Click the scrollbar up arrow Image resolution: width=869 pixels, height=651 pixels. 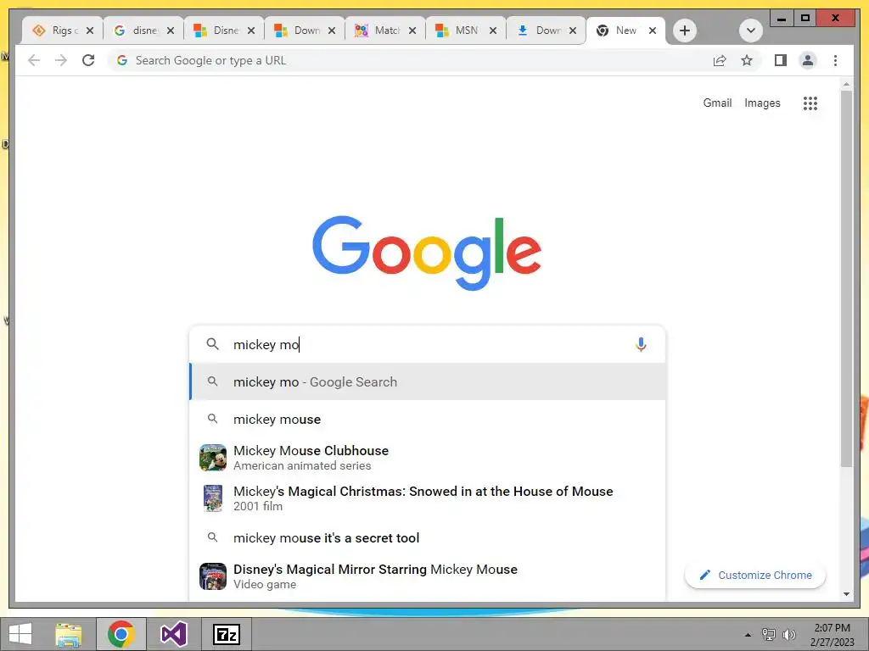coord(846,85)
